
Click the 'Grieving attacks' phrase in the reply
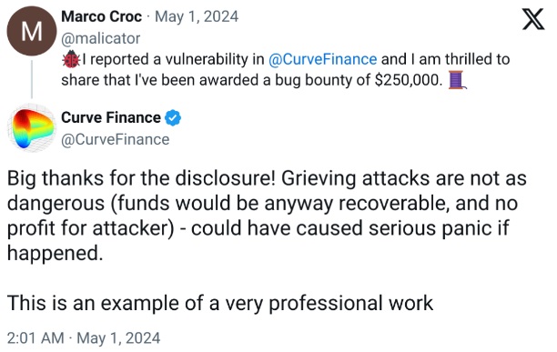tap(355, 178)
